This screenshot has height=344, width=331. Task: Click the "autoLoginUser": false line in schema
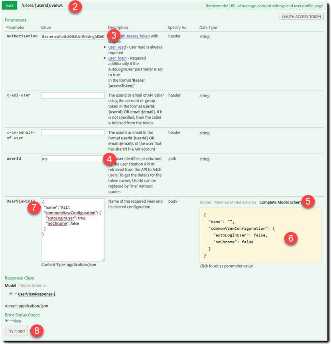click(x=240, y=235)
